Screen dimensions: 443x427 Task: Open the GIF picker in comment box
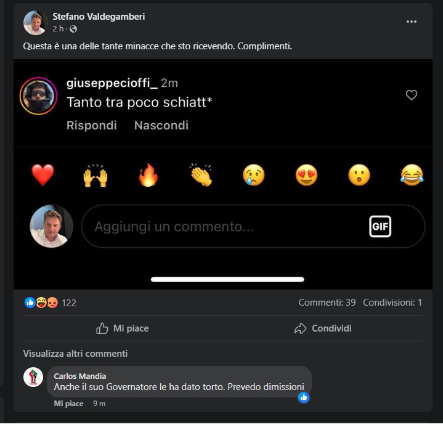380,227
